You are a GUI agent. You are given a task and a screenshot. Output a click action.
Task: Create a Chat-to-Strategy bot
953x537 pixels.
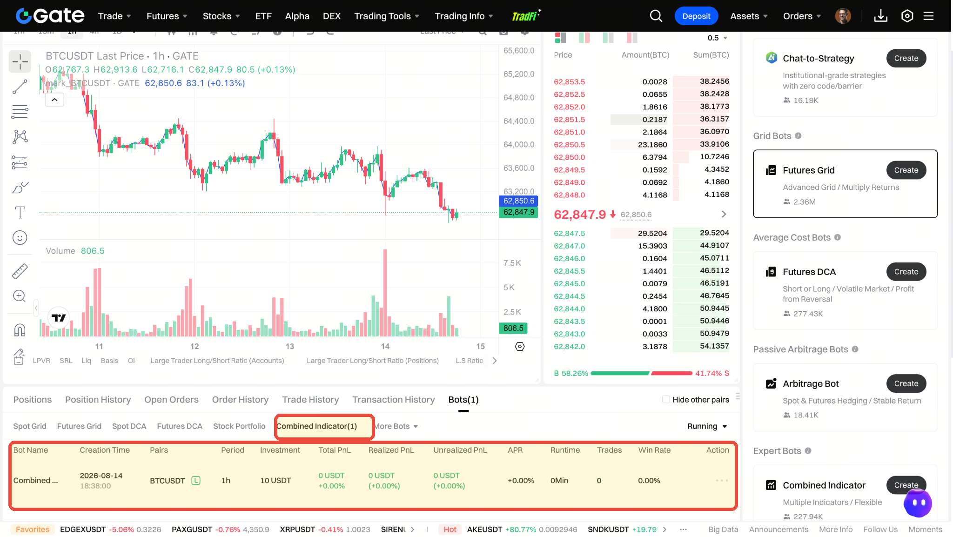[906, 58]
